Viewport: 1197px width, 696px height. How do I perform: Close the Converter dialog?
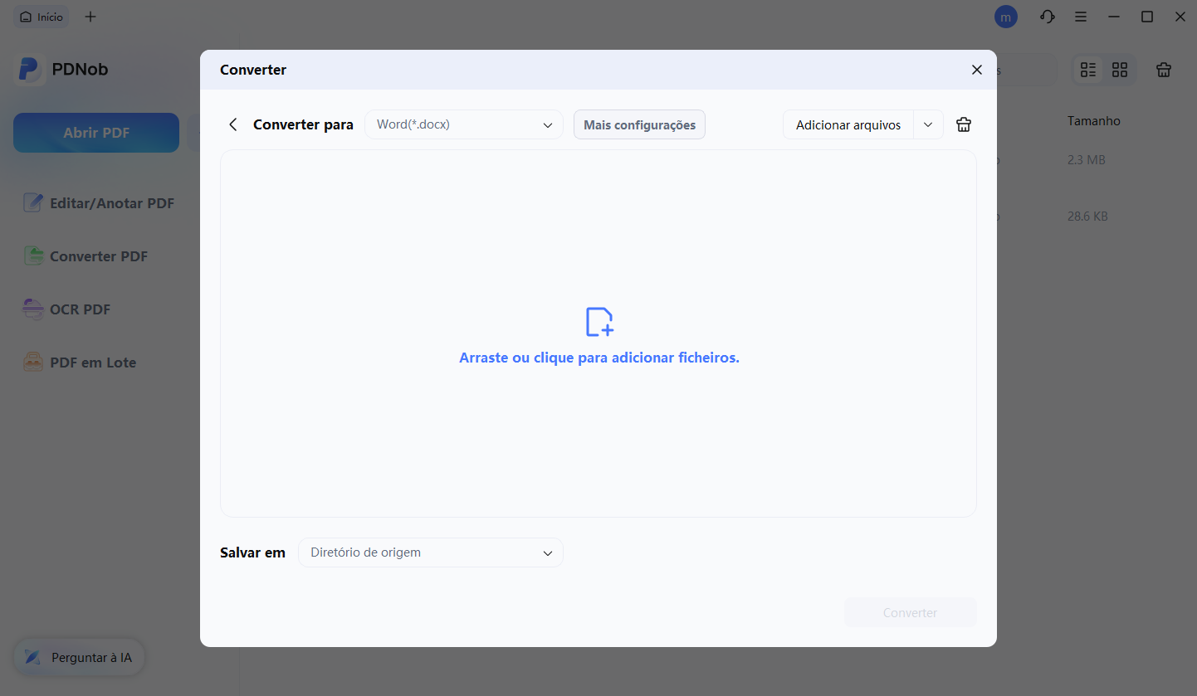tap(976, 70)
